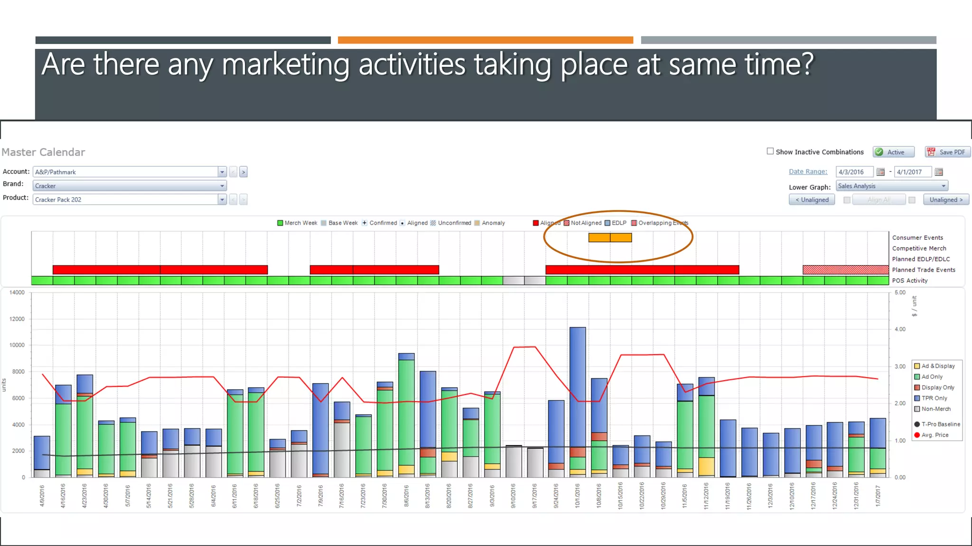Screen dimensions: 972x546
Task: Tick the checkbox left of Align All
Action: (x=847, y=200)
